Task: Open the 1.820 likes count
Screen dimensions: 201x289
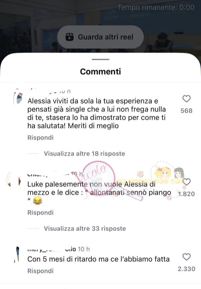Action: coord(187,194)
